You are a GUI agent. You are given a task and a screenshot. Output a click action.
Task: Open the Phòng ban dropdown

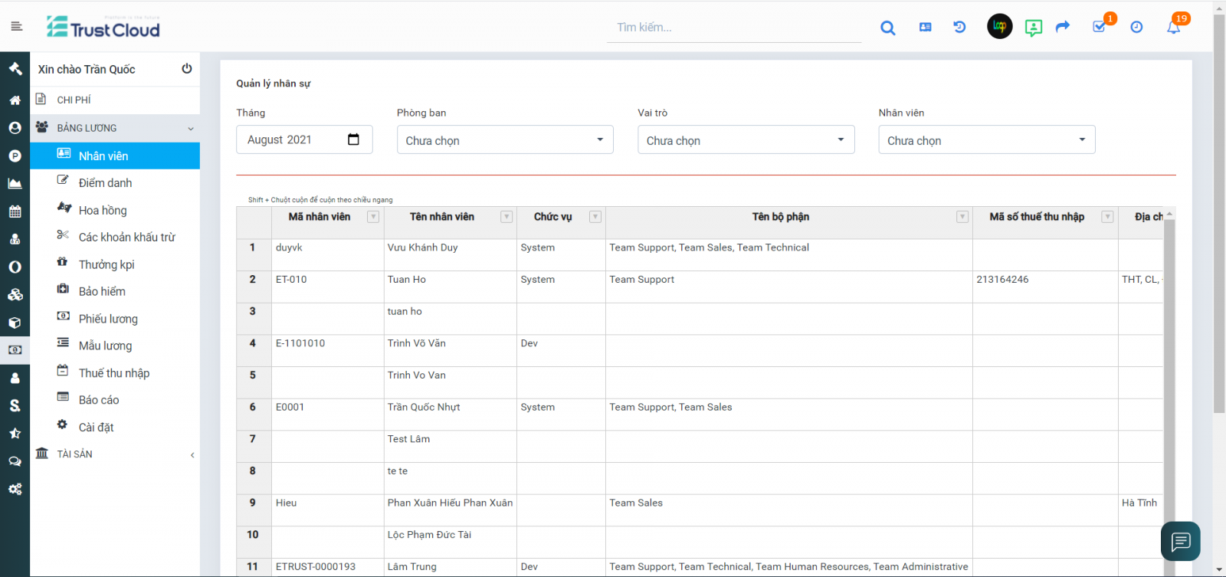coord(505,140)
